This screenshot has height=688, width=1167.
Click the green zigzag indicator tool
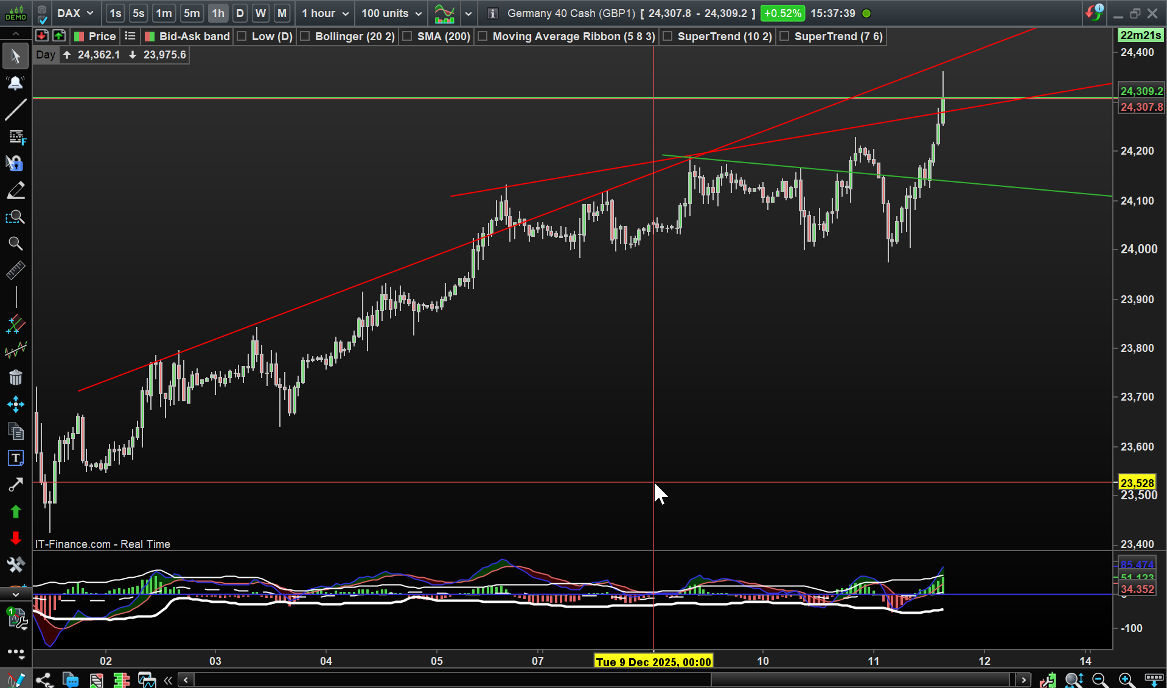pos(15,350)
